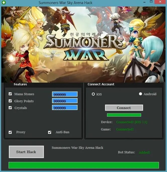The image size is (167, 172).
Task: Click the Start Hack button
Action: pos(26,152)
